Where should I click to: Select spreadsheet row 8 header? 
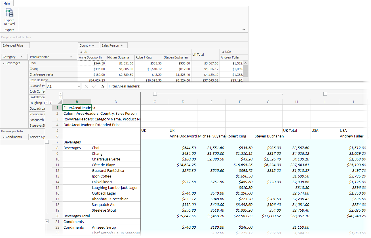click(x=57, y=148)
